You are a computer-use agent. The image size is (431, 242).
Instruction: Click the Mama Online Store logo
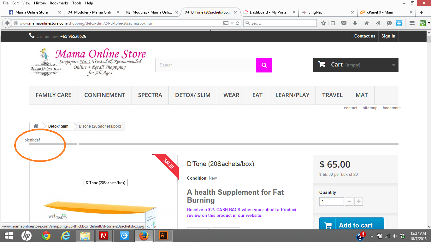click(x=88, y=61)
